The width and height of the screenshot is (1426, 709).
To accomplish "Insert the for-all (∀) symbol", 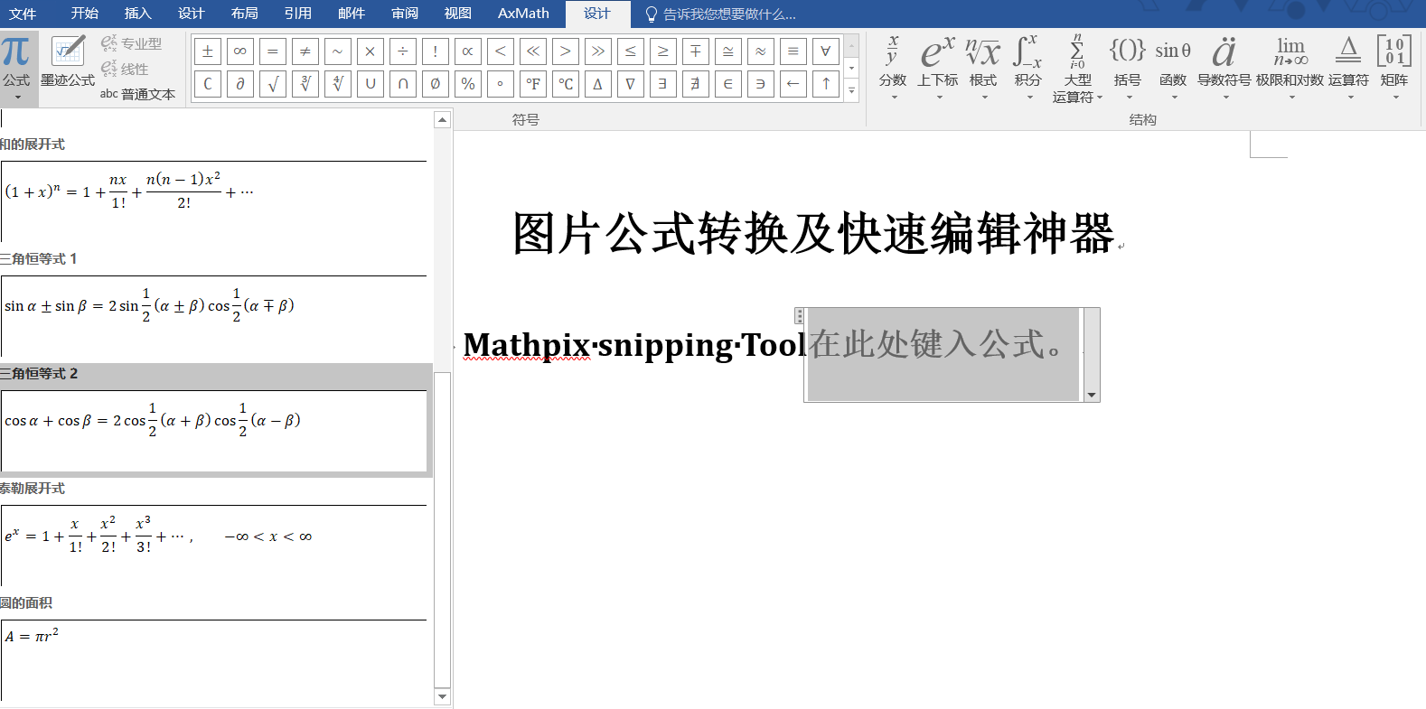I will point(826,51).
